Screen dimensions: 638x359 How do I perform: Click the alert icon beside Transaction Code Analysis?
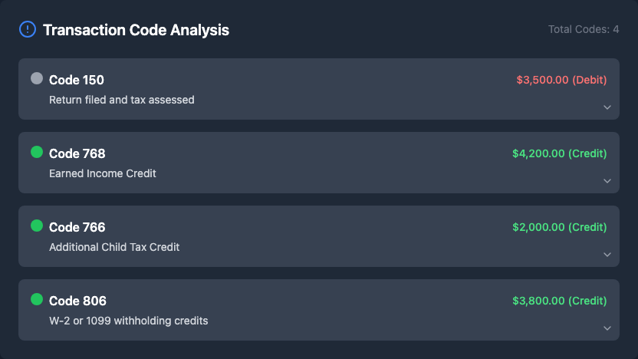(27, 30)
